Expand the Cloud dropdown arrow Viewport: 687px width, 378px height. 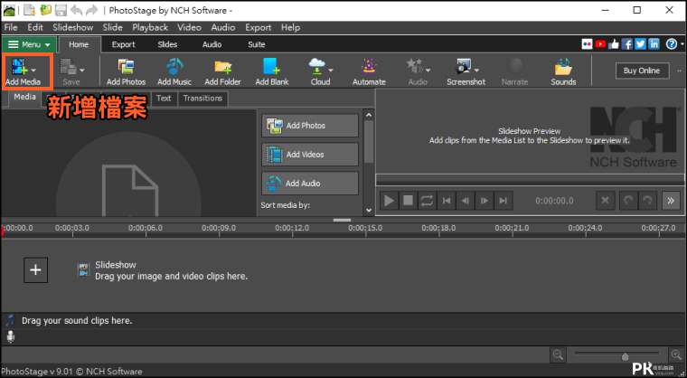(331, 70)
